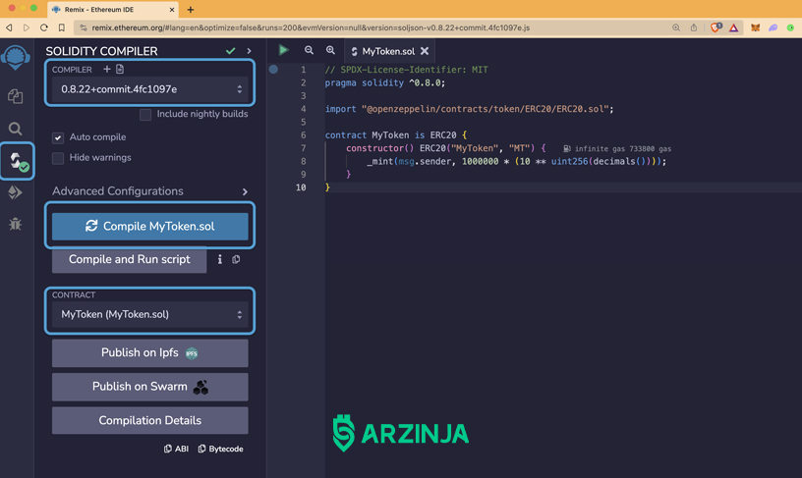Open the File explorer sidebar icon
Image resolution: width=802 pixels, height=478 pixels.
pyautogui.click(x=16, y=96)
